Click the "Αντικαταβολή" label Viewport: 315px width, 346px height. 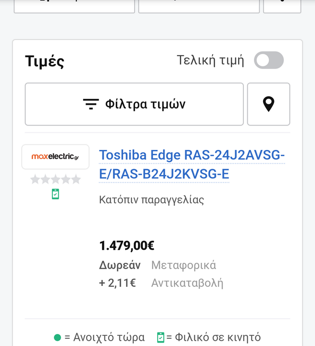point(187,283)
